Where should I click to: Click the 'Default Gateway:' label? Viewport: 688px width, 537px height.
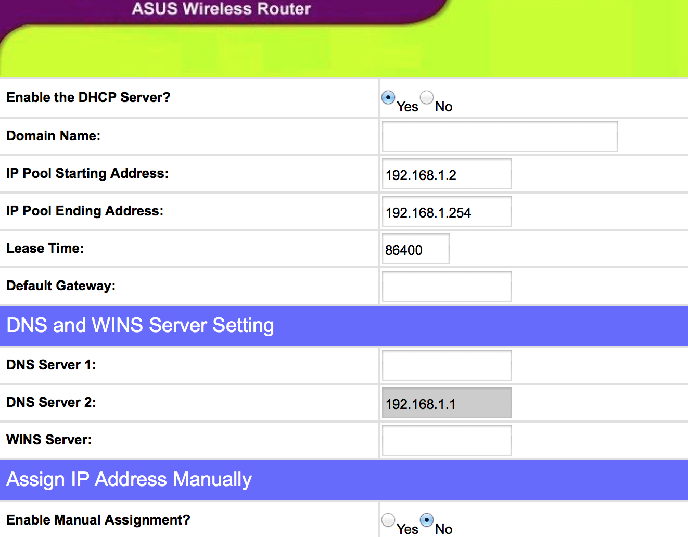61,286
